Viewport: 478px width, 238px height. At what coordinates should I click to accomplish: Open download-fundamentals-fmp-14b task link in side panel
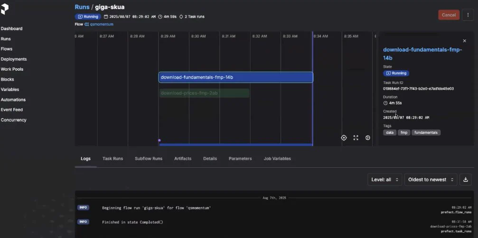tap(422, 54)
